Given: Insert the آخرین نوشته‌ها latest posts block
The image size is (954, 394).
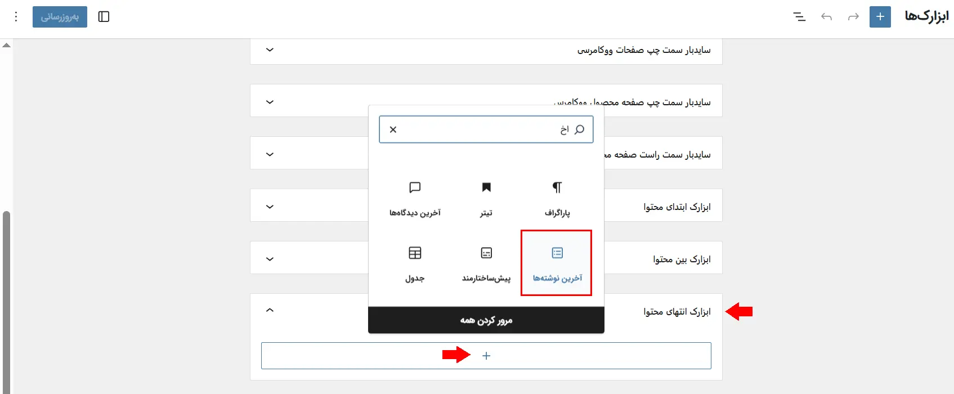Looking at the screenshot, I should point(557,263).
